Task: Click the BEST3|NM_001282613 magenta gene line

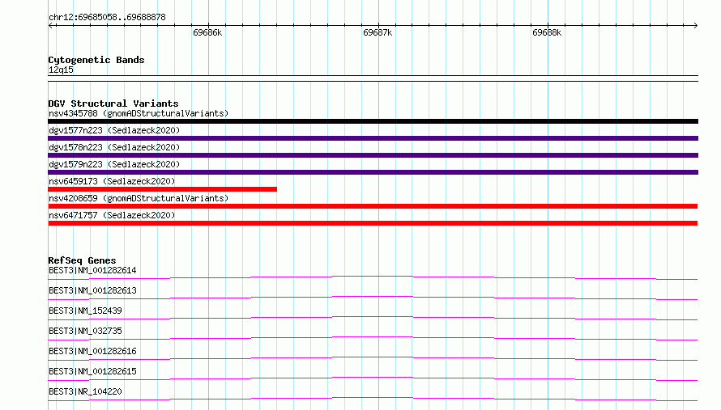Action: tap(373, 298)
